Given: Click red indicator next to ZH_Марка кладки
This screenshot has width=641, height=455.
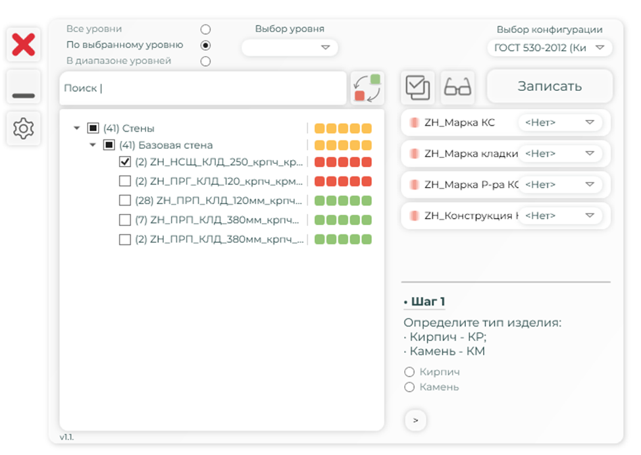Looking at the screenshot, I should point(414,153).
